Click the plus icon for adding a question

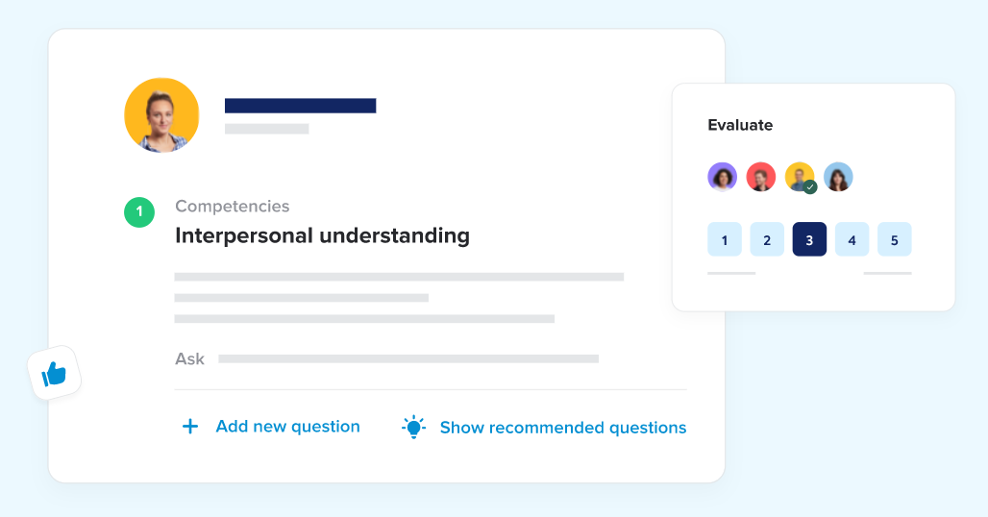click(189, 427)
